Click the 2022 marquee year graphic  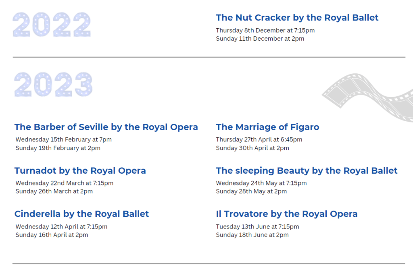52,25
